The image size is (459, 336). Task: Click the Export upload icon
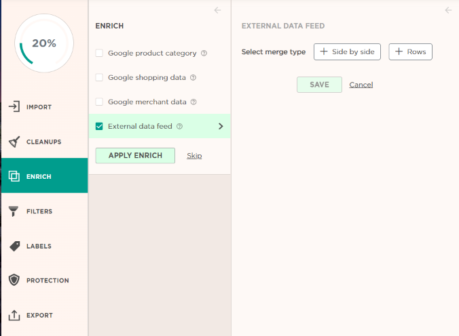click(14, 315)
